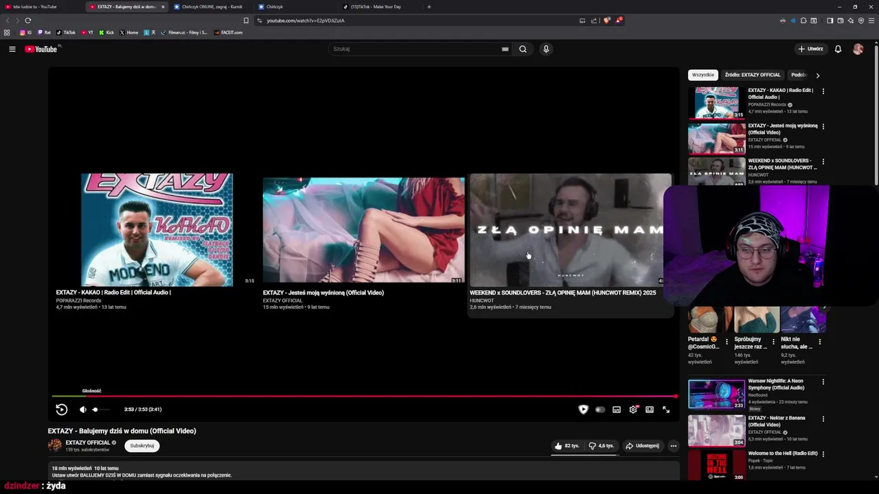Viewport: 879px width, 494px height.
Task: Open the player settings gear
Action: [x=633, y=410]
